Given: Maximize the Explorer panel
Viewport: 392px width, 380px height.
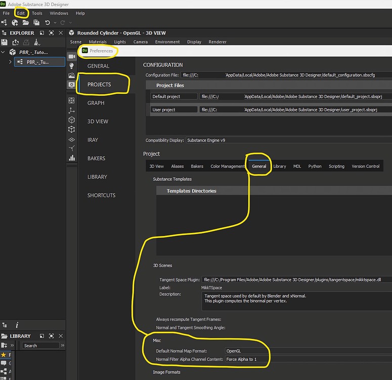Looking at the screenshot, I should (52, 33).
